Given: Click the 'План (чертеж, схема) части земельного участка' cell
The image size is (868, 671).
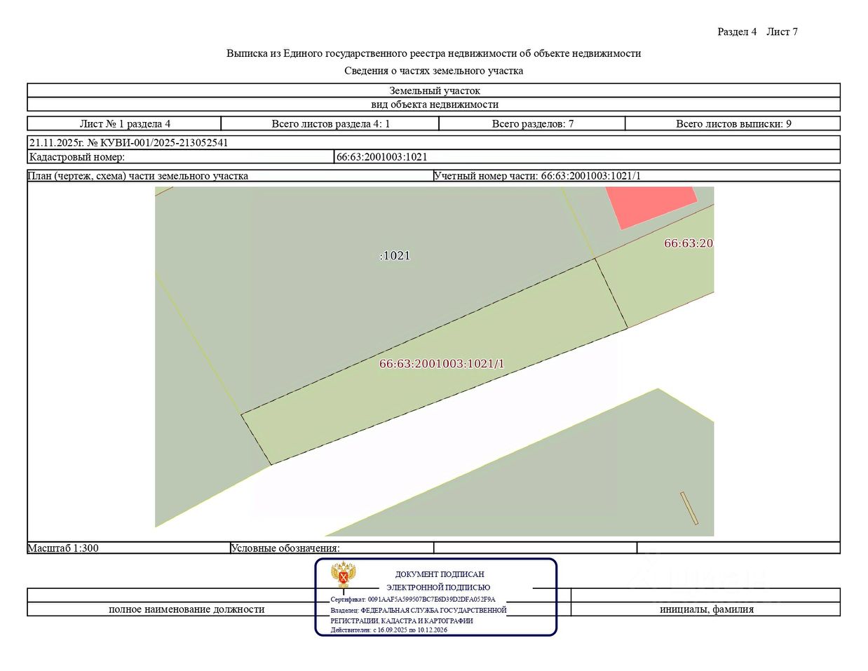Looking at the screenshot, I should [x=230, y=176].
